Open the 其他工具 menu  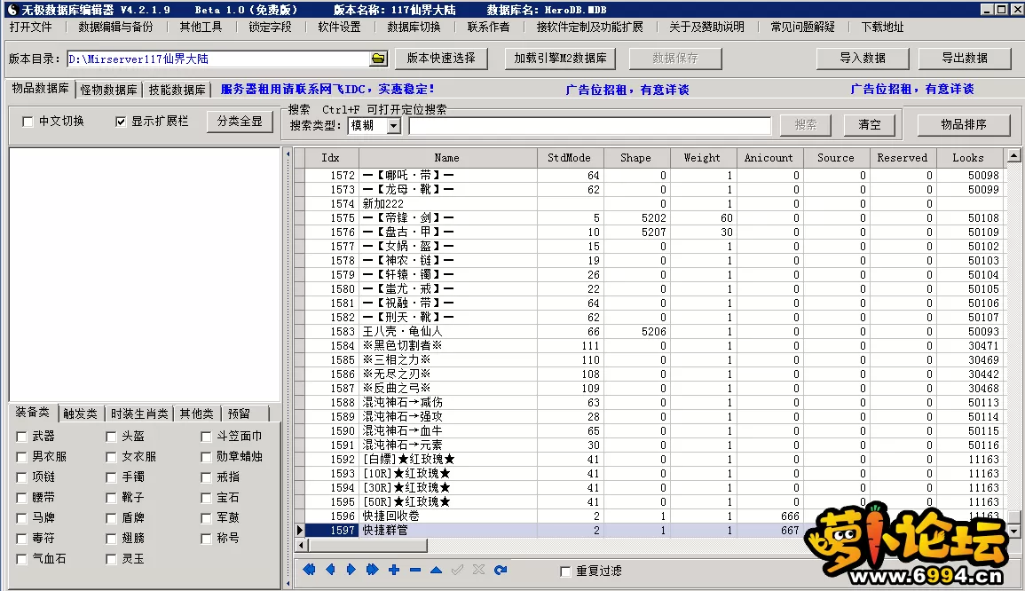click(201, 27)
